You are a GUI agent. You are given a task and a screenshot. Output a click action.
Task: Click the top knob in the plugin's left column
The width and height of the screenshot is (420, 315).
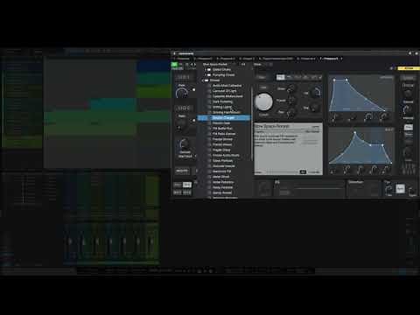click(x=182, y=94)
